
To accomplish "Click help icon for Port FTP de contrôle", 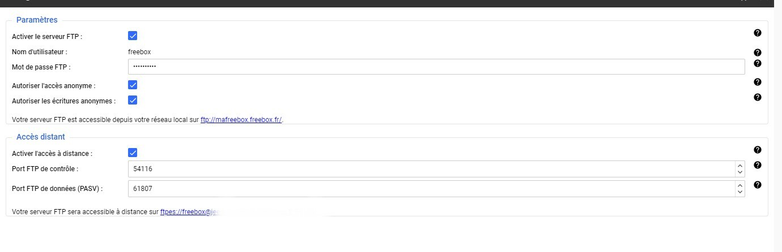I will 757,165.
